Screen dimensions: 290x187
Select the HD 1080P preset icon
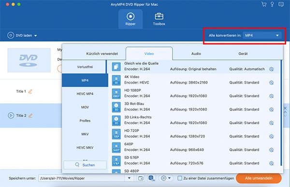pyautogui.click(x=116, y=94)
